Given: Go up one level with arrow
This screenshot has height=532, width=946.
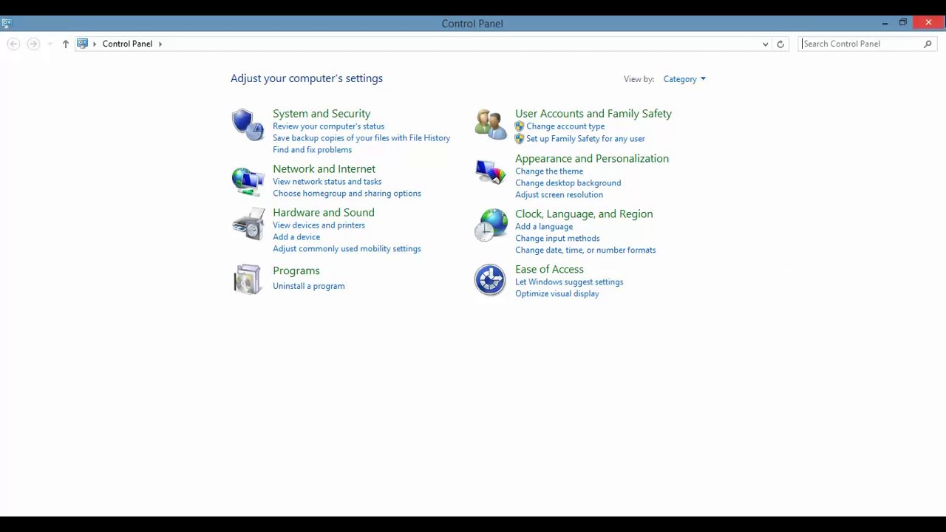Looking at the screenshot, I should coord(65,44).
